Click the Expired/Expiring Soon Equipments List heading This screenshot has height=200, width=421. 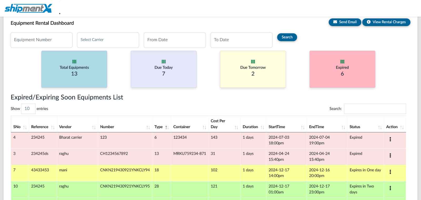tap(67, 97)
